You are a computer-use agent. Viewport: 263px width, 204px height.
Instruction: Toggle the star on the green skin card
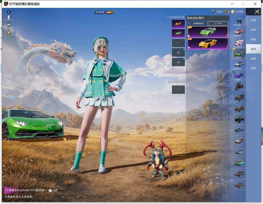pyautogui.click(x=189, y=36)
